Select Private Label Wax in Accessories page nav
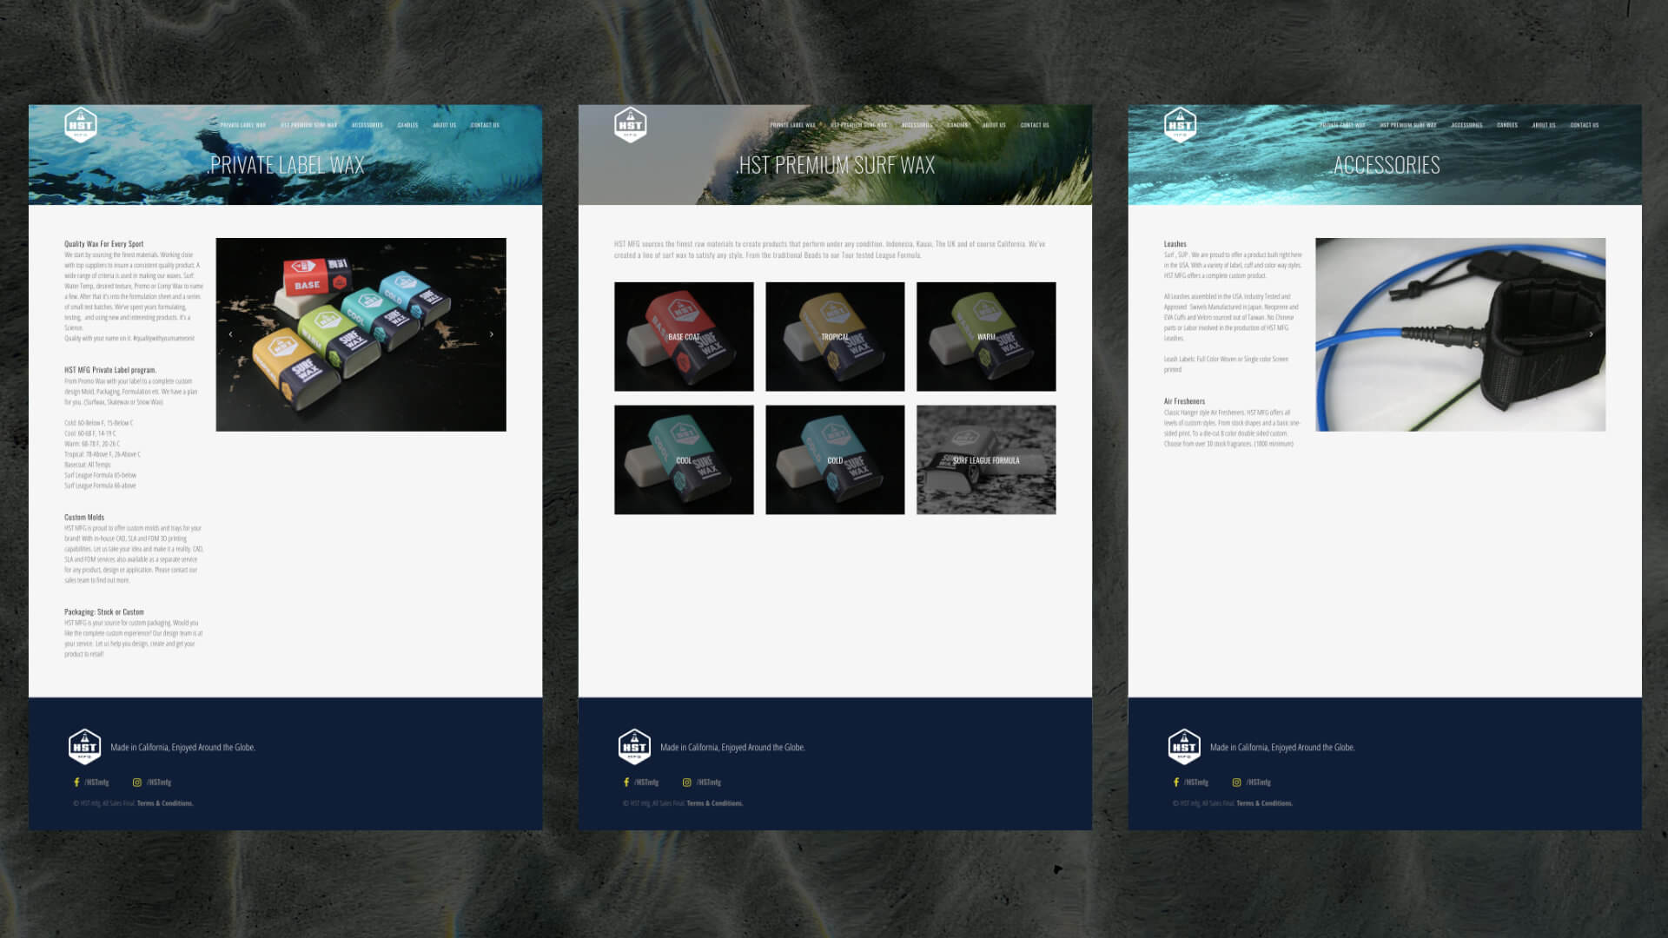This screenshot has height=938, width=1668. point(1343,125)
